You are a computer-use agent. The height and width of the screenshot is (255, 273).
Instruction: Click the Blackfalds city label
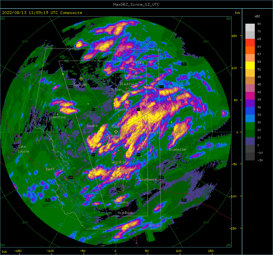pyautogui.click(x=129, y=84)
